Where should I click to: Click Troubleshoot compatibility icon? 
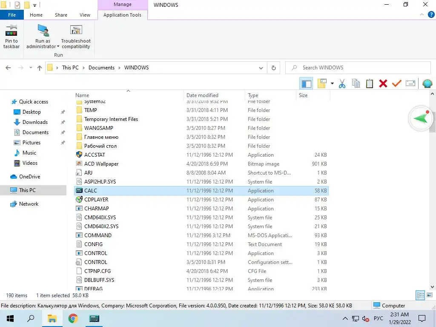tap(76, 31)
